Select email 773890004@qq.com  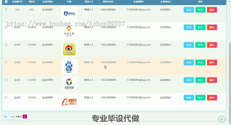coord(138,62)
